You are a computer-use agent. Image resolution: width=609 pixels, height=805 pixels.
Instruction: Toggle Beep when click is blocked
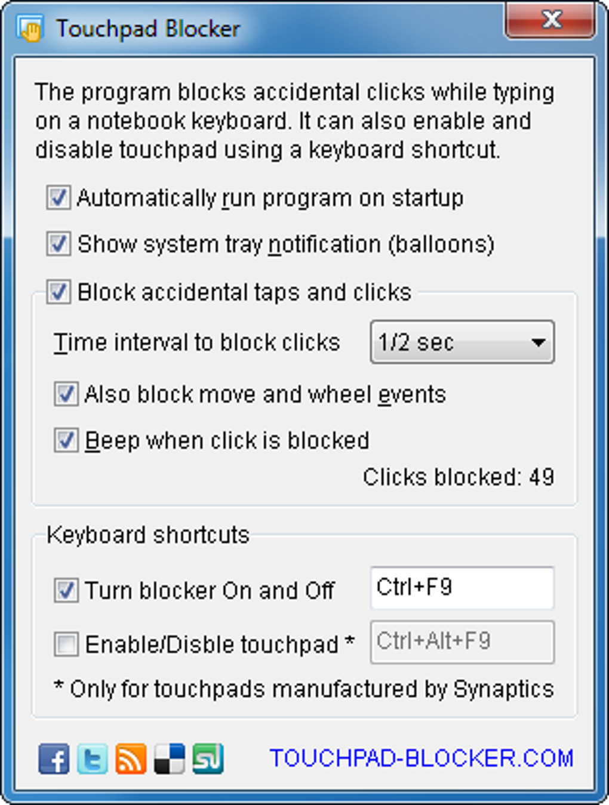point(66,440)
